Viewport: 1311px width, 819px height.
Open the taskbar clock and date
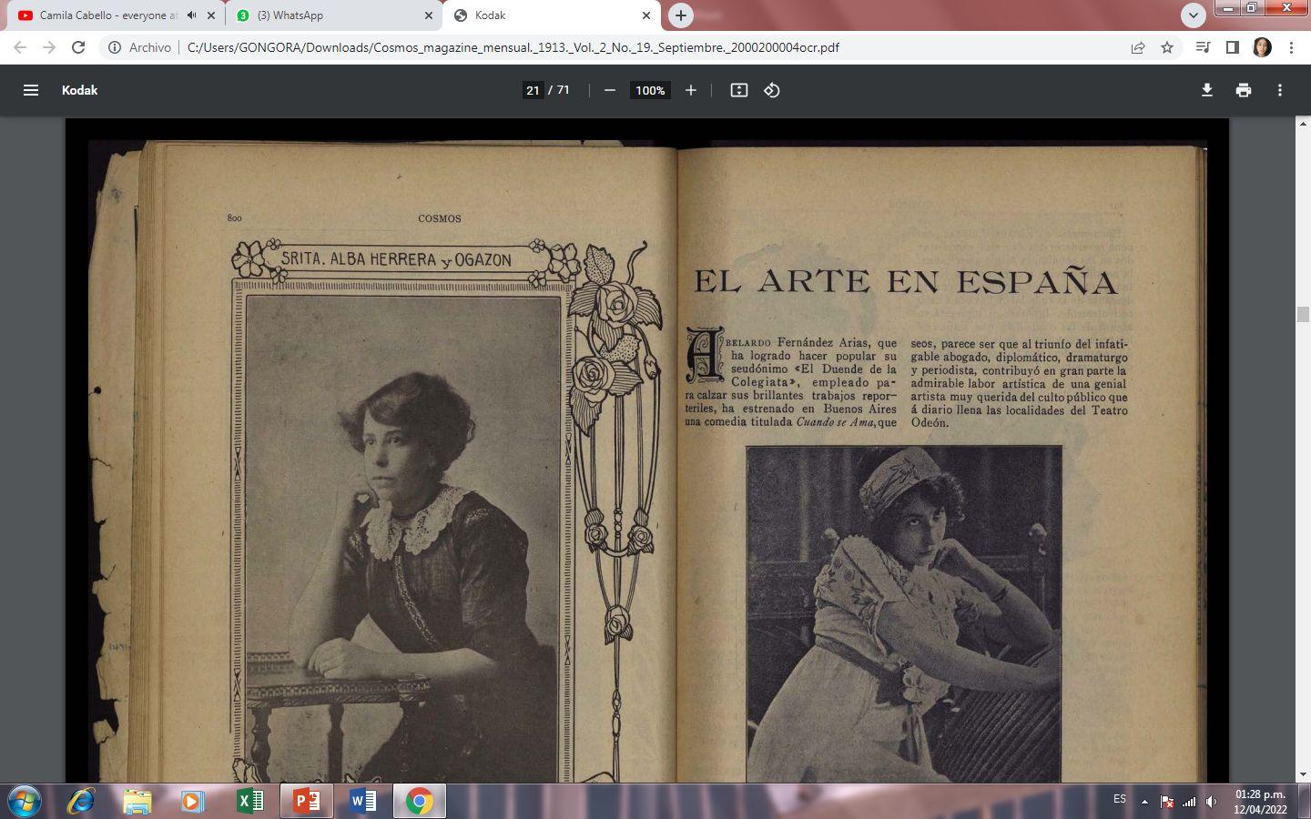coord(1260,802)
